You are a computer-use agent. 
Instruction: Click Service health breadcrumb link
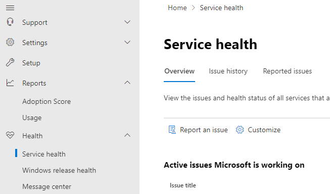221,8
